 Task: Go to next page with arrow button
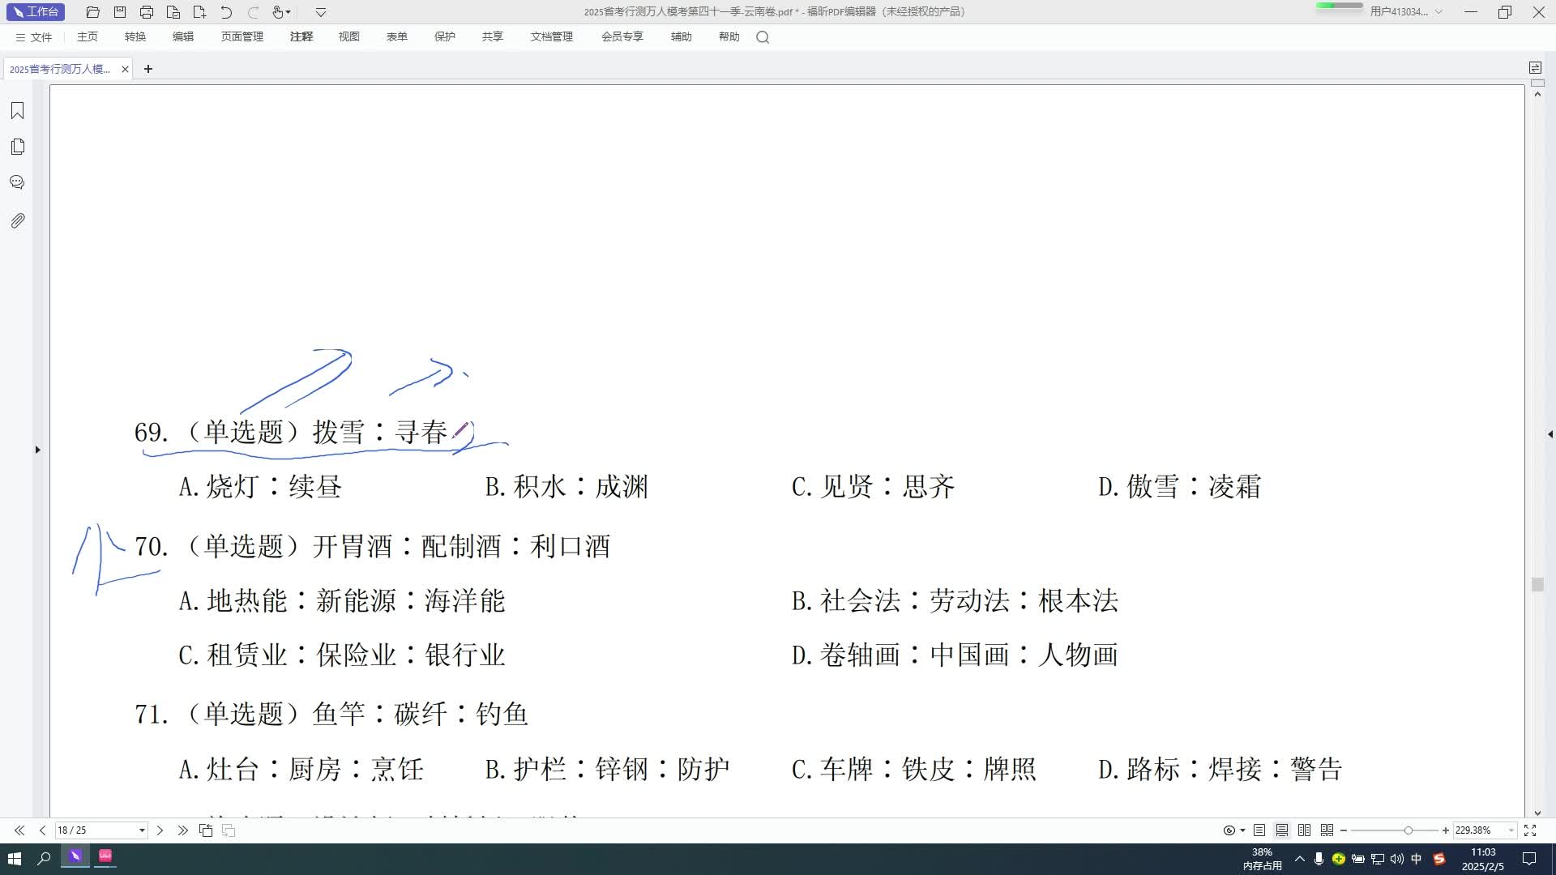click(160, 830)
